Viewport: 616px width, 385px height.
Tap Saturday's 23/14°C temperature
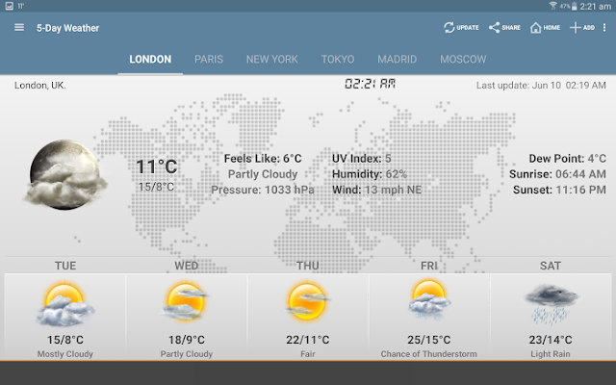click(x=550, y=340)
